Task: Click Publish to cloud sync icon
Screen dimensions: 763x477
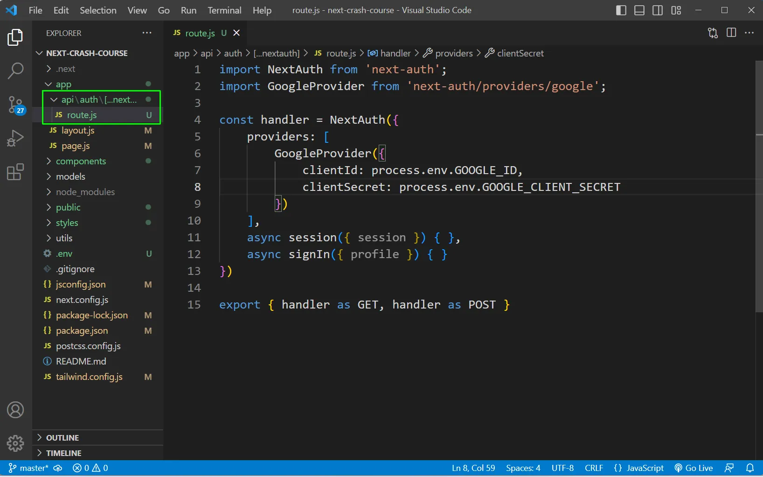Action: pyautogui.click(x=58, y=468)
